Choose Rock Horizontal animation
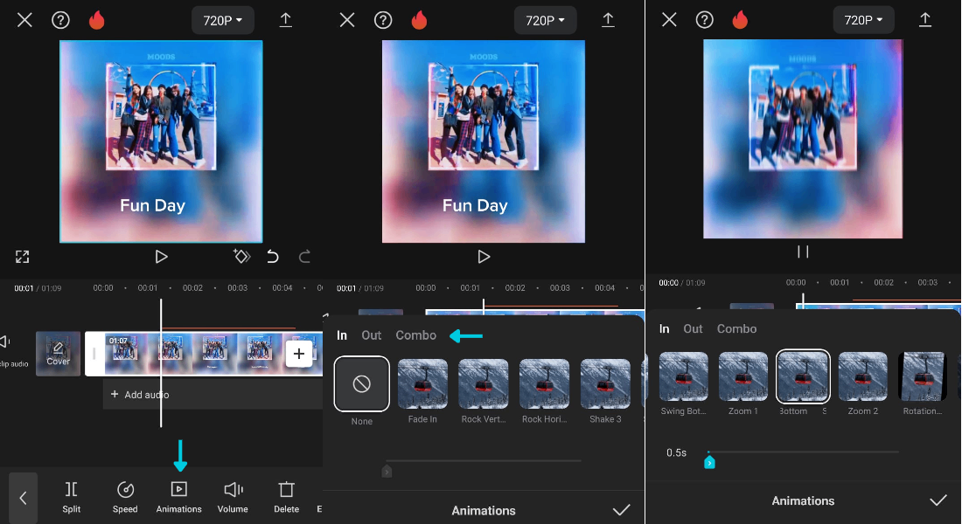Viewport: 962px width, 524px height. pos(544,383)
